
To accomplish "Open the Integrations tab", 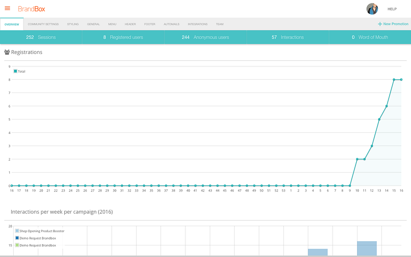I will tap(197, 24).
